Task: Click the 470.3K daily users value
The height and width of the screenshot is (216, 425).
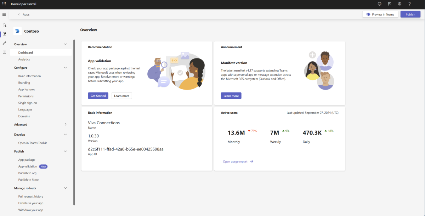Action: click(312, 133)
